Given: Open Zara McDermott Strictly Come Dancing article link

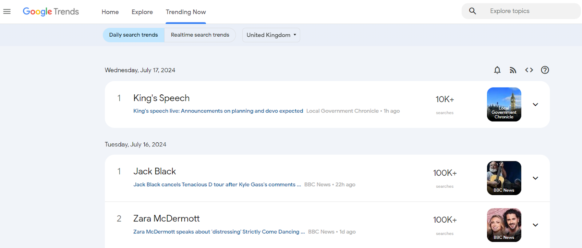Looking at the screenshot, I should [x=219, y=232].
